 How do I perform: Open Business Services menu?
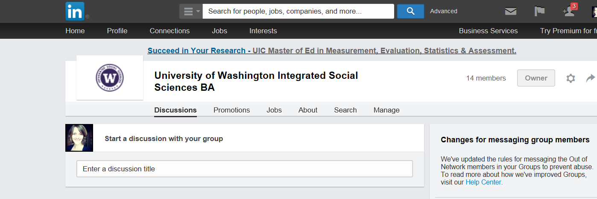coord(488,31)
